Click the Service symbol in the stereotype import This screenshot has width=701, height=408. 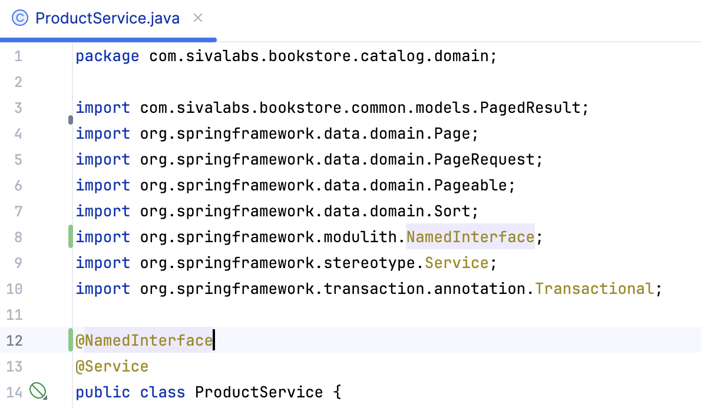pyautogui.click(x=457, y=262)
